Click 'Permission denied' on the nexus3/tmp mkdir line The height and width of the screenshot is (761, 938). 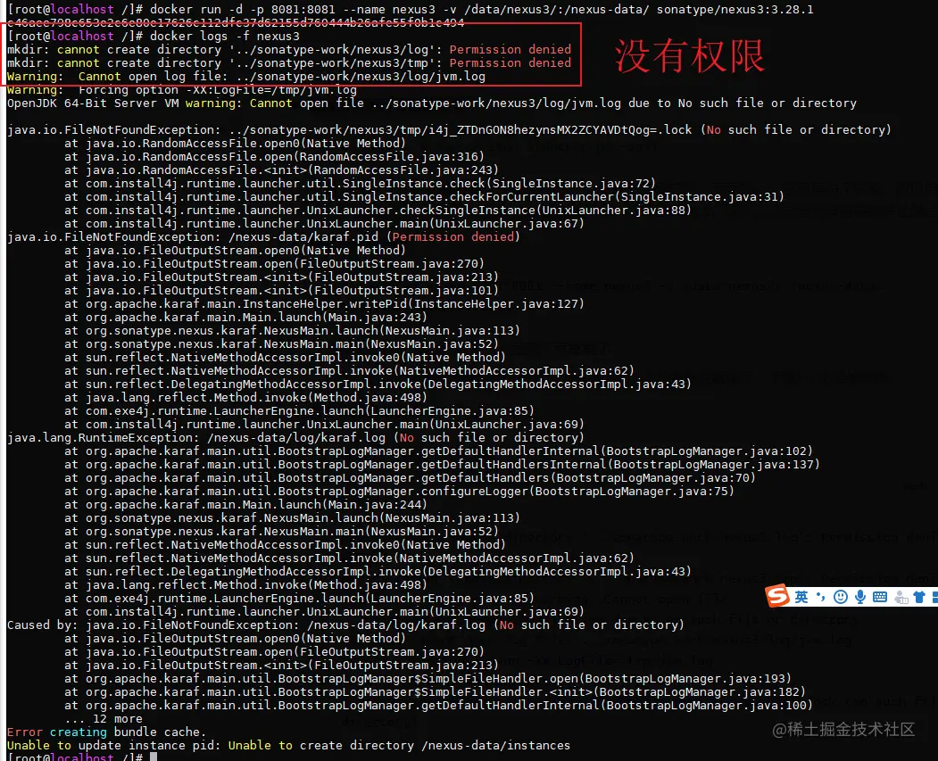(x=511, y=62)
